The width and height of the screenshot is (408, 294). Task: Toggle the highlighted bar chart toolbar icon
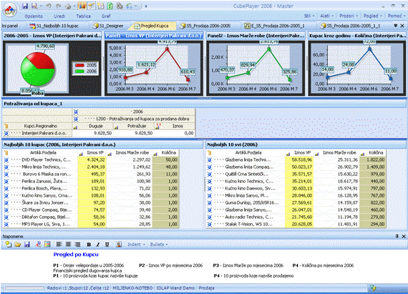(x=82, y=6)
